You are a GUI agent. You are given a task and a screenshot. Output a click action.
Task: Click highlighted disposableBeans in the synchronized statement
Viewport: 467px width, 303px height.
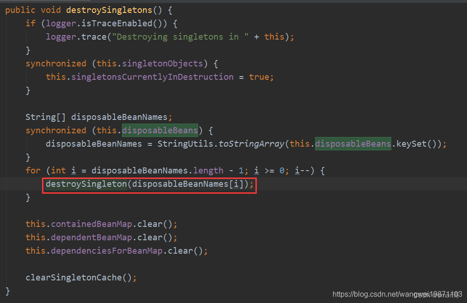(160, 131)
